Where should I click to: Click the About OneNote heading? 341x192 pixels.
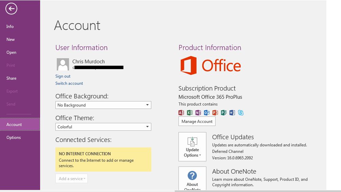pyautogui.click(x=234, y=171)
